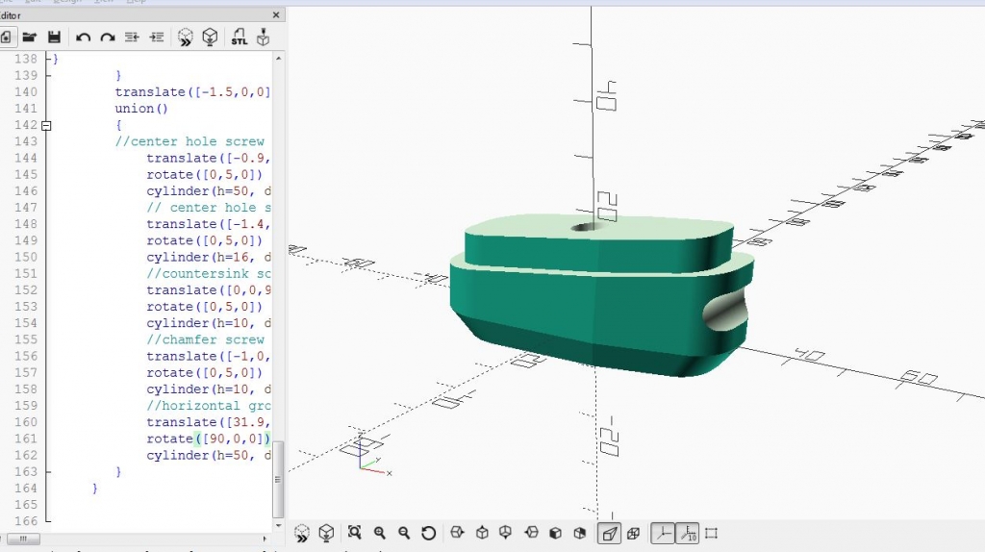Click the "//countersink sc" comment line
Screen dimensions: 985x552
(209, 273)
